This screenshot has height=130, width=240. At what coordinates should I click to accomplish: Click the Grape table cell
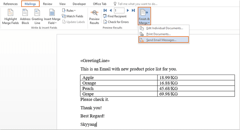click(x=119, y=94)
